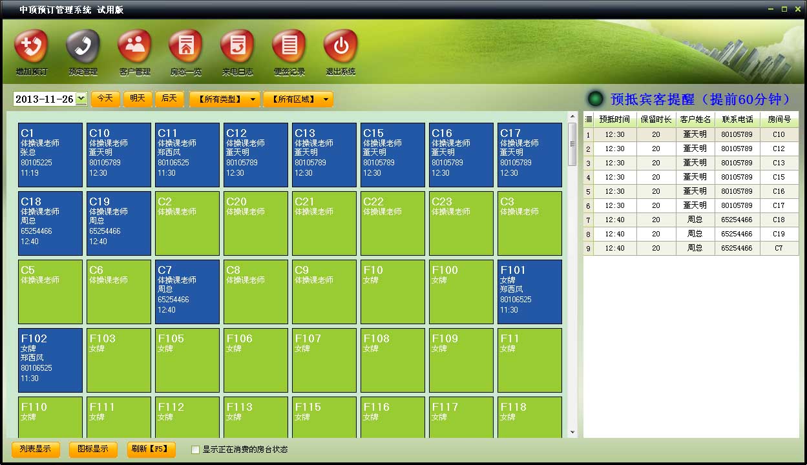This screenshot has height=465, width=807.
Task: Open 便签记录 notes record
Action: [x=289, y=46]
